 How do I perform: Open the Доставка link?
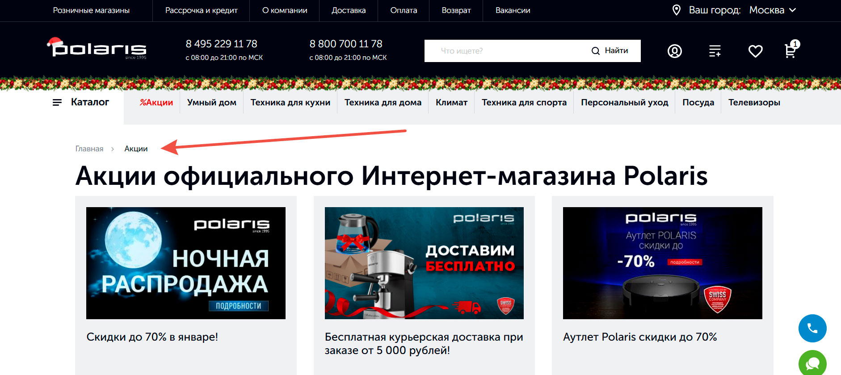349,10
